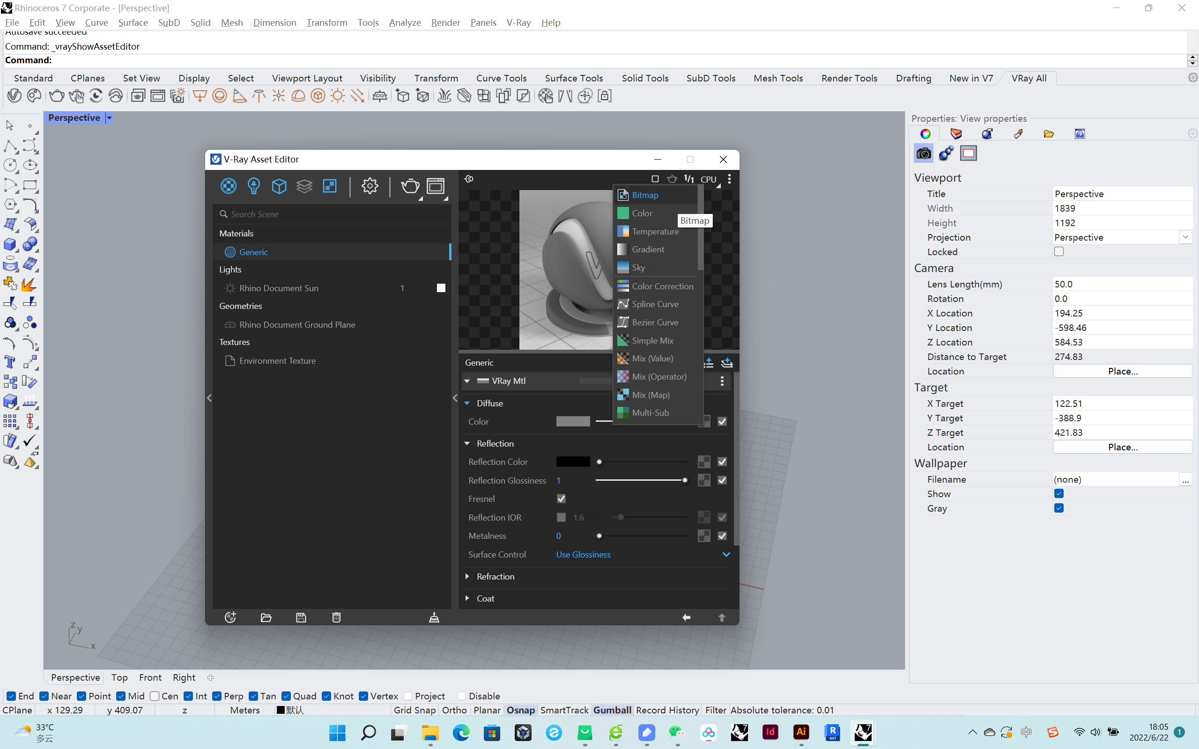The height and width of the screenshot is (749, 1199).
Task: Purge unused assets broom icon
Action: coord(434,617)
